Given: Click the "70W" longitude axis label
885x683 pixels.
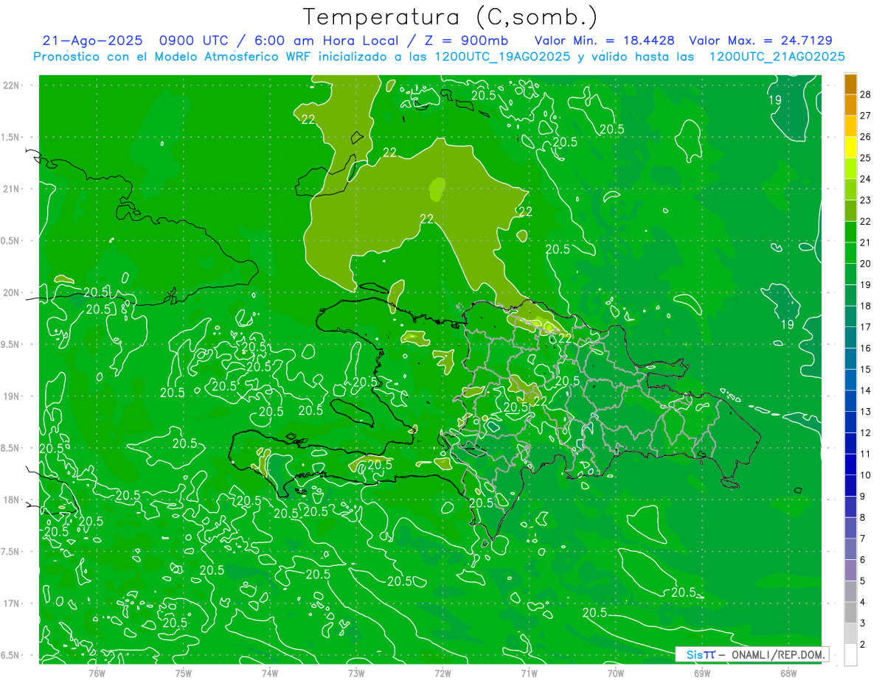Looking at the screenshot, I should click(615, 673).
